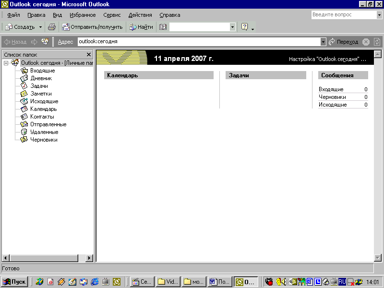Image resolution: width=384 pixels, height=288 pixels.
Task: Click the Введите вопрос help box
Action: pos(344,15)
